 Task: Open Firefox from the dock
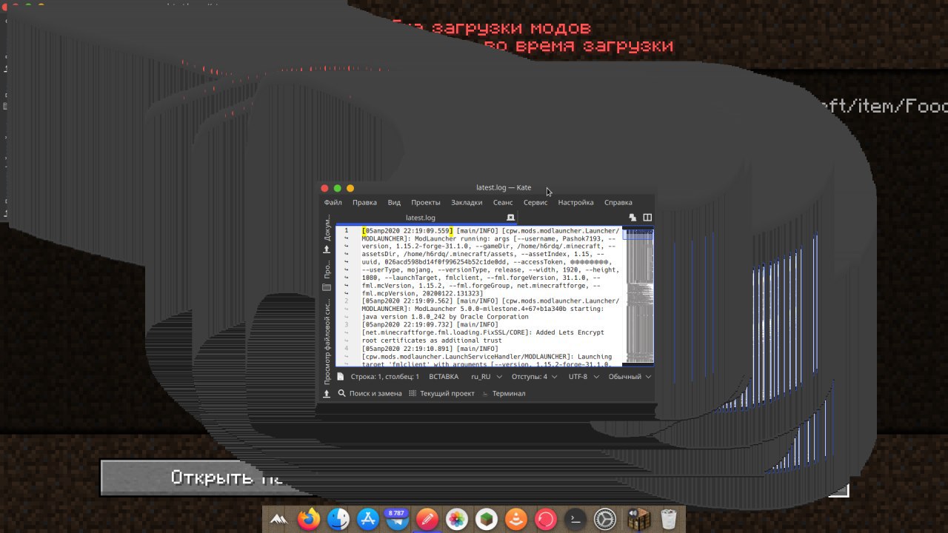(x=309, y=520)
